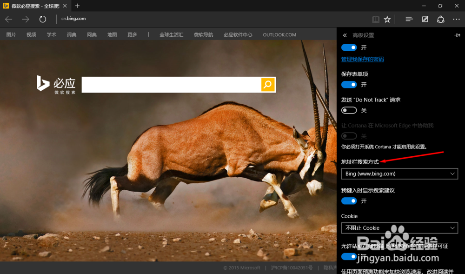Click the Bing search magnifier button

tap(268, 85)
